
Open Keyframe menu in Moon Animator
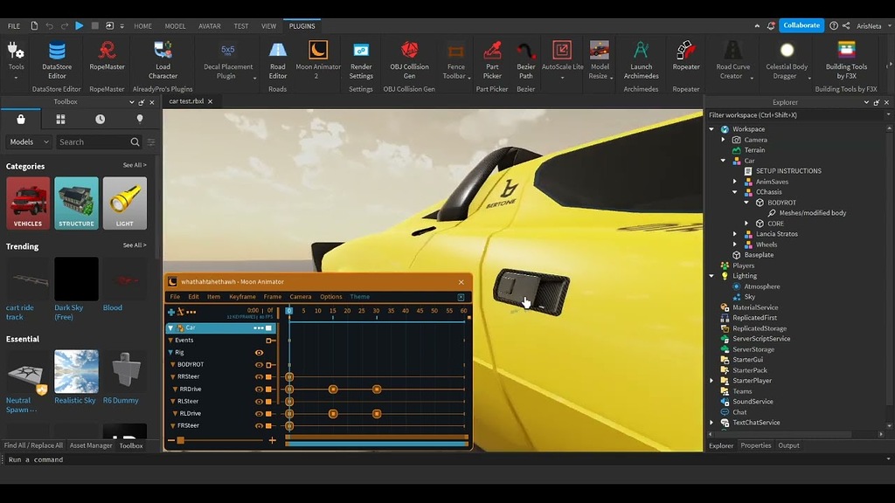[242, 297]
